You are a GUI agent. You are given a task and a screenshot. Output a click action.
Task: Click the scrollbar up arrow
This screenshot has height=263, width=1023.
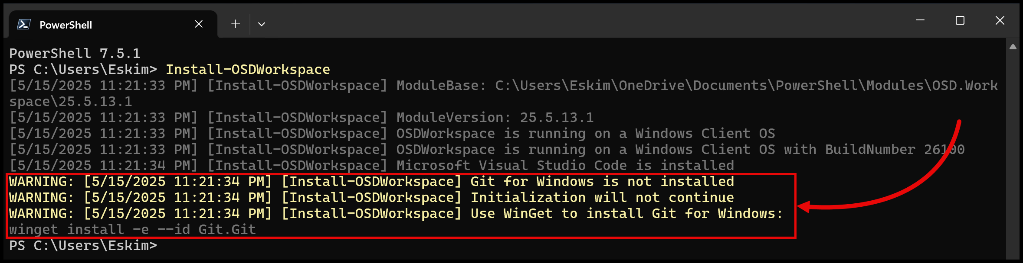point(1013,47)
